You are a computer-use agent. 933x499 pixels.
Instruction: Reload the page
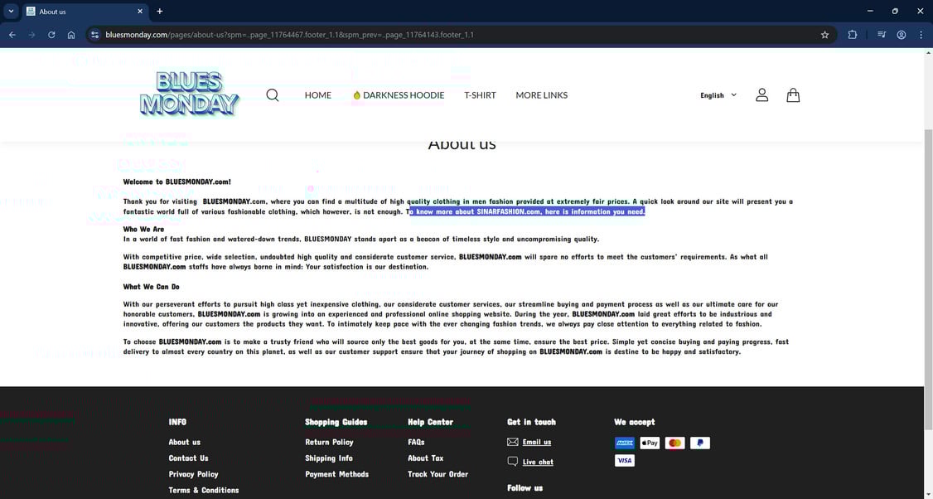(x=51, y=35)
